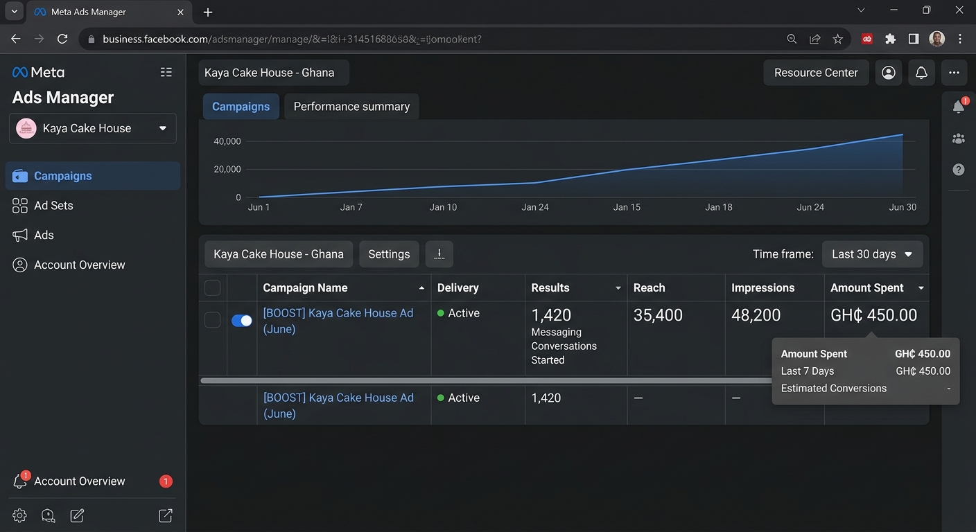
Task: Open the people group icon in right rail
Action: coord(959,139)
